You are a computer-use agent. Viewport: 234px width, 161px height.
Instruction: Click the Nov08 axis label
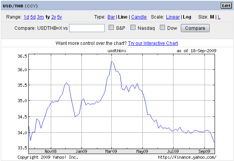pyautogui.click(x=50, y=151)
